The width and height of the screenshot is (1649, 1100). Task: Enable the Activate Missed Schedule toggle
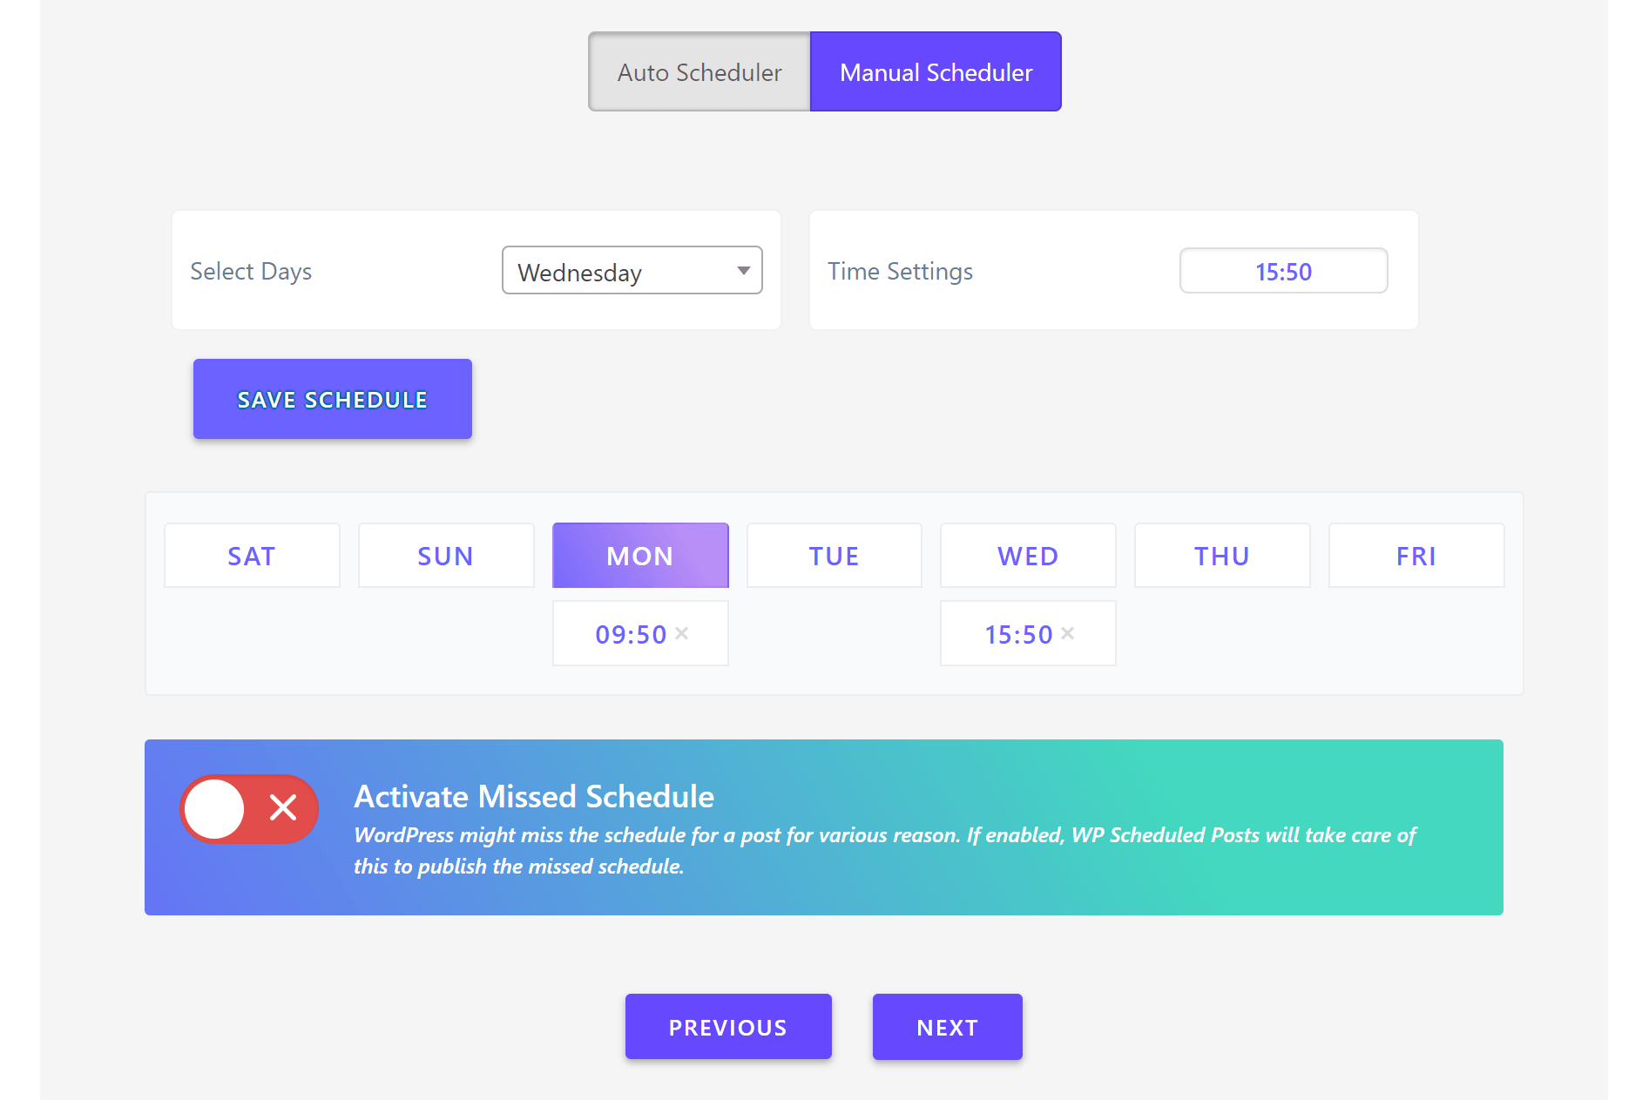tap(249, 809)
